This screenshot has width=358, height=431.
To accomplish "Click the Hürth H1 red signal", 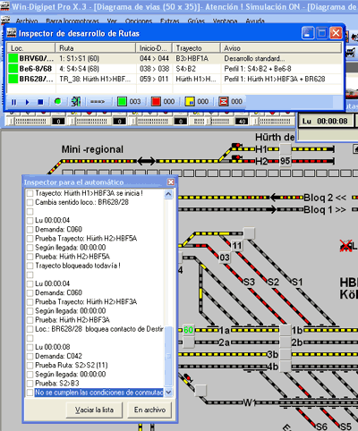I will [x=236, y=146].
